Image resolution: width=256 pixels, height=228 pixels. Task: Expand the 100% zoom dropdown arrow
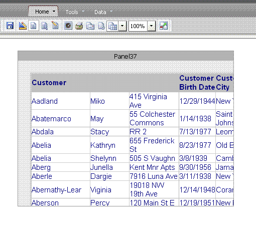point(152,26)
